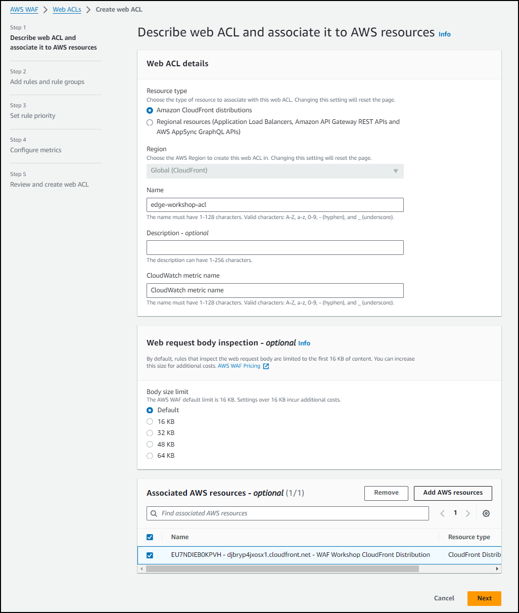Image resolution: width=519 pixels, height=613 pixels.
Task: Click the Resource type column header
Action: coord(469,537)
